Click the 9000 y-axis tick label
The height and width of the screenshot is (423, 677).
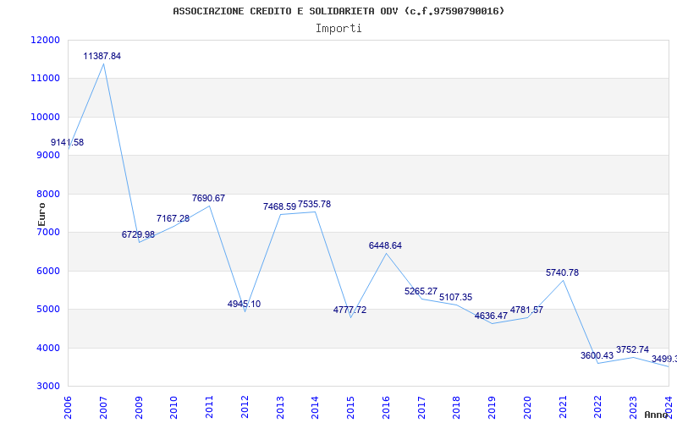pyautogui.click(x=48, y=156)
